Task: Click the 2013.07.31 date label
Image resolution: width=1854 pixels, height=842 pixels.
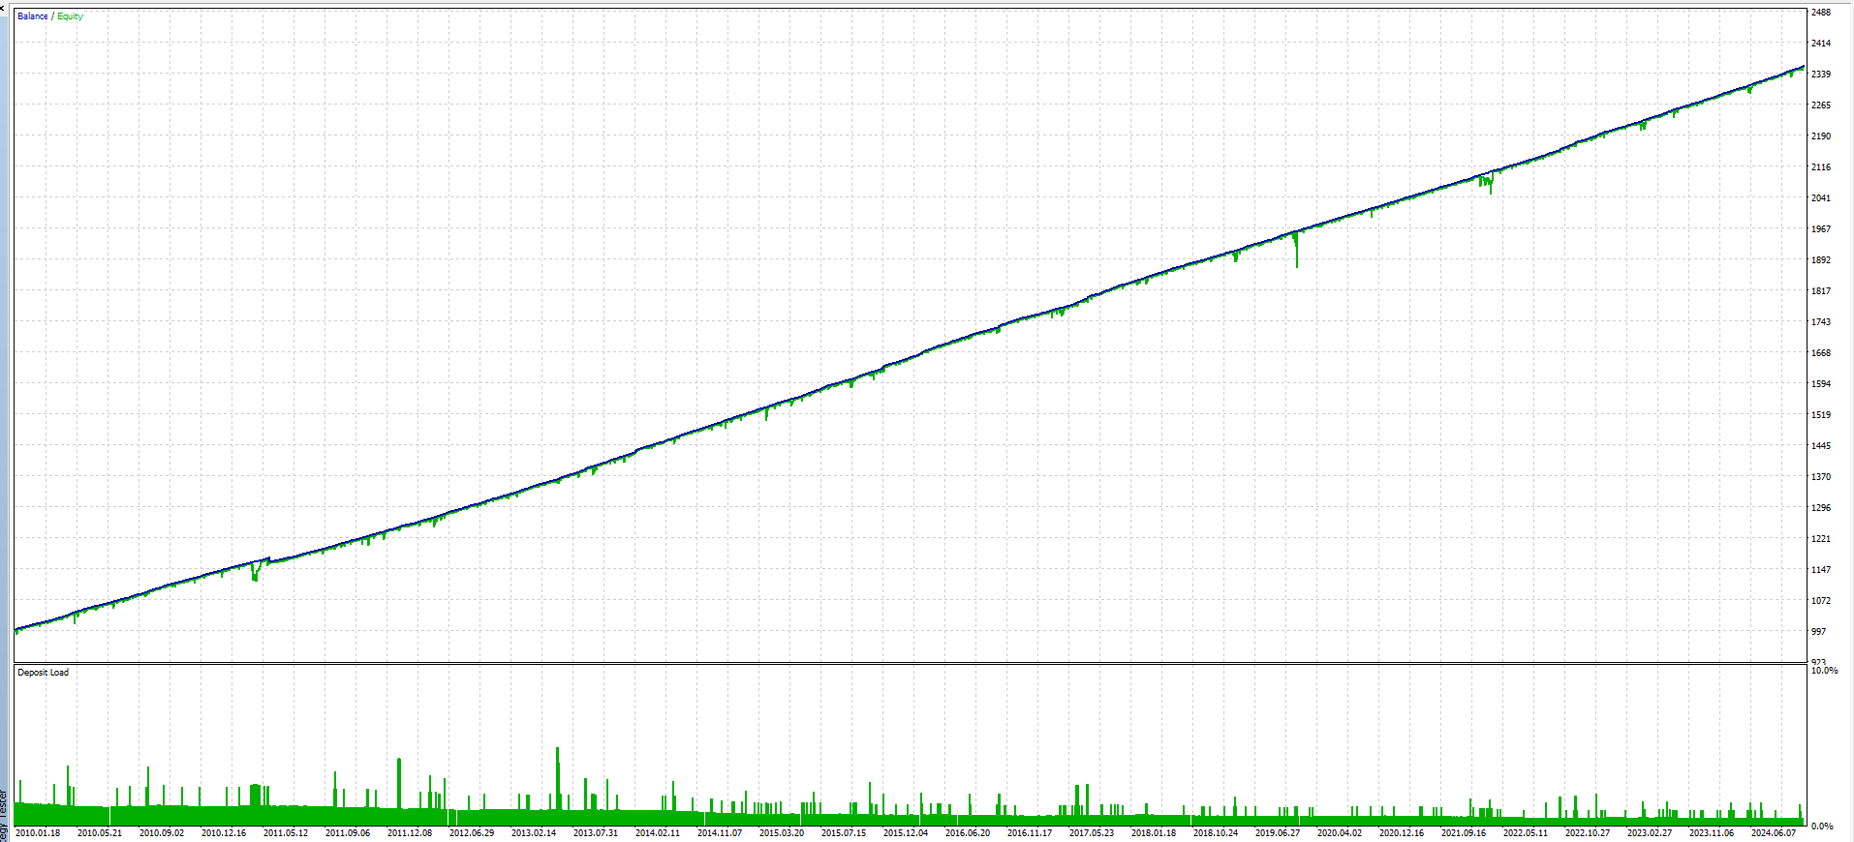Action: click(596, 833)
